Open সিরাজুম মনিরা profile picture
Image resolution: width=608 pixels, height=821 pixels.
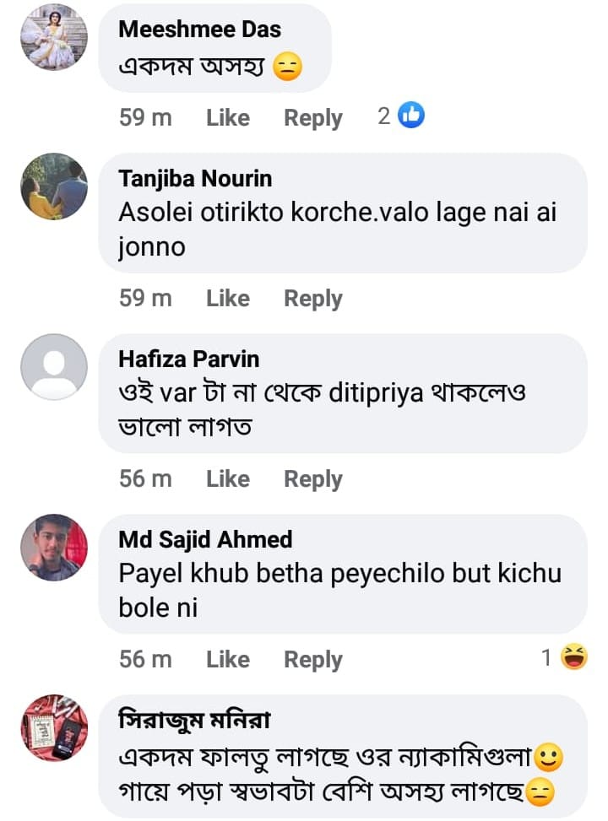pos(54,728)
